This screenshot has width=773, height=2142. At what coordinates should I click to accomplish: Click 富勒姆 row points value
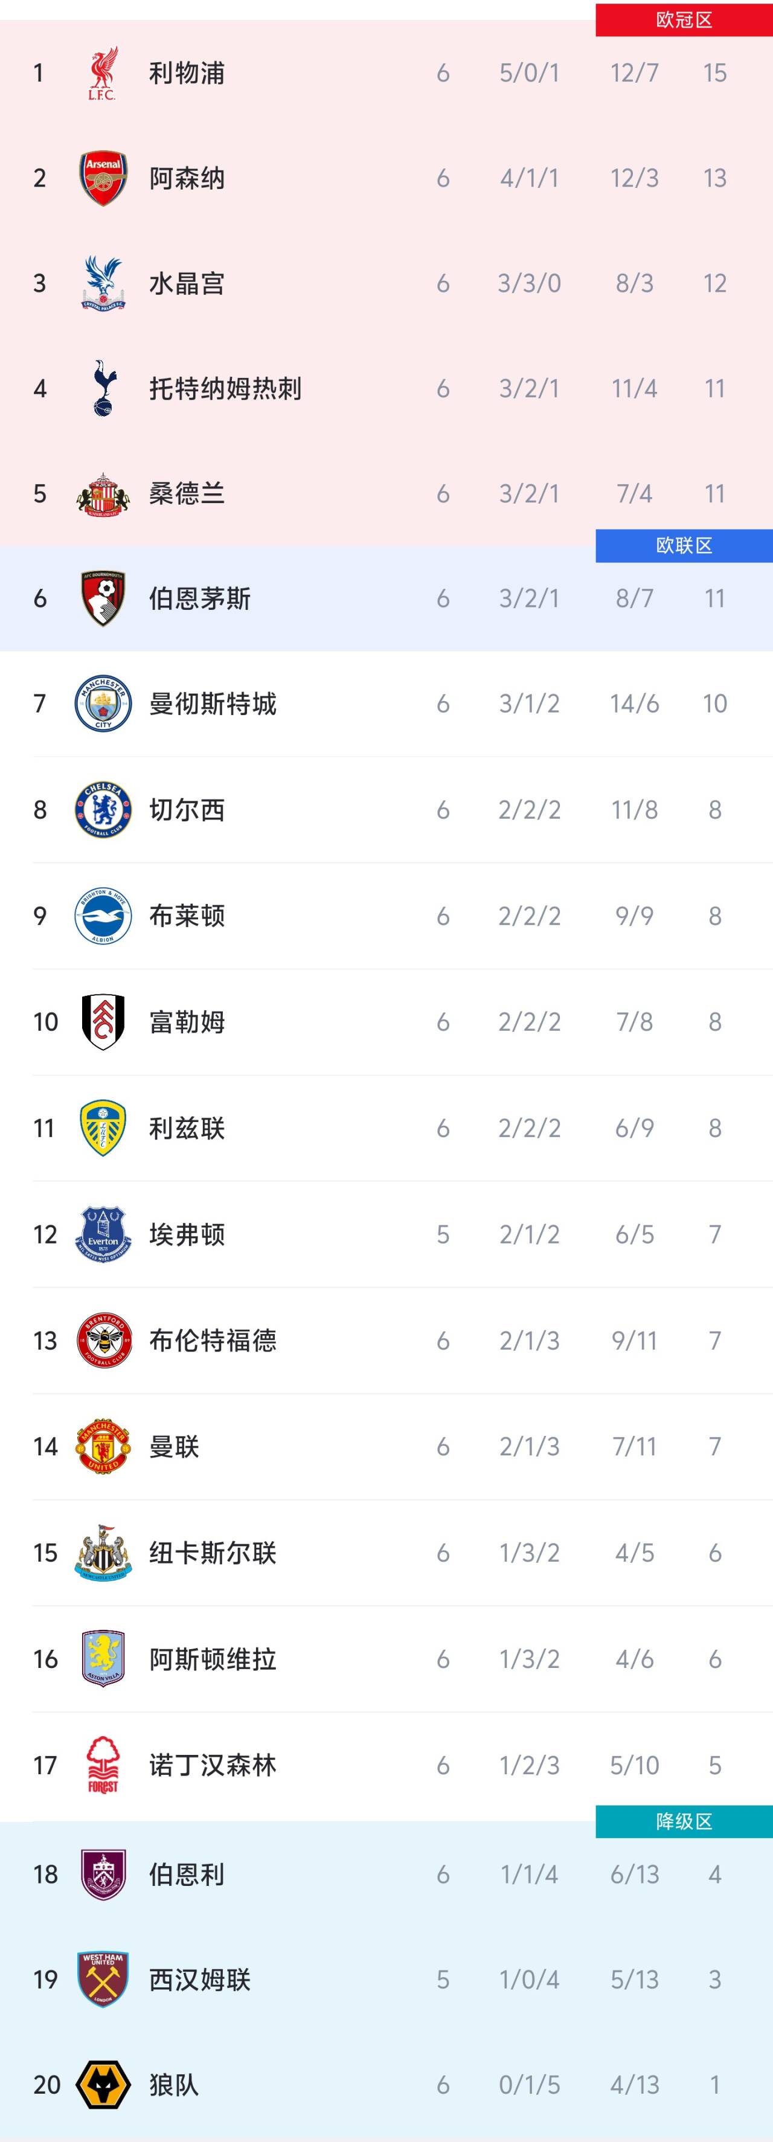tap(715, 1022)
